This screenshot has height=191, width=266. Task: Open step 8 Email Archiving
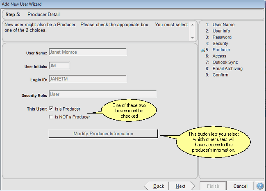click(227, 68)
